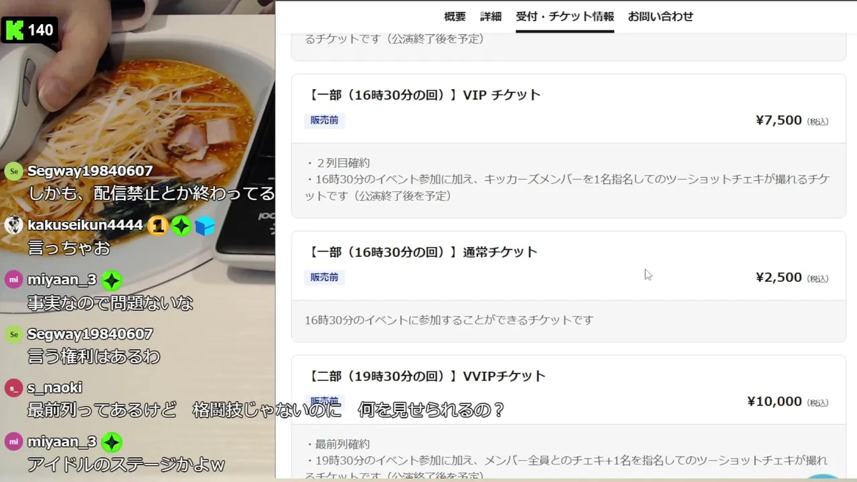Switch to the 詳細 tab
The image size is (857, 482).
pos(491,17)
